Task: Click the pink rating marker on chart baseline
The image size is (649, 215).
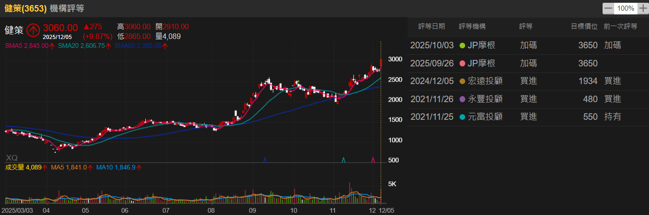Action: [373, 160]
